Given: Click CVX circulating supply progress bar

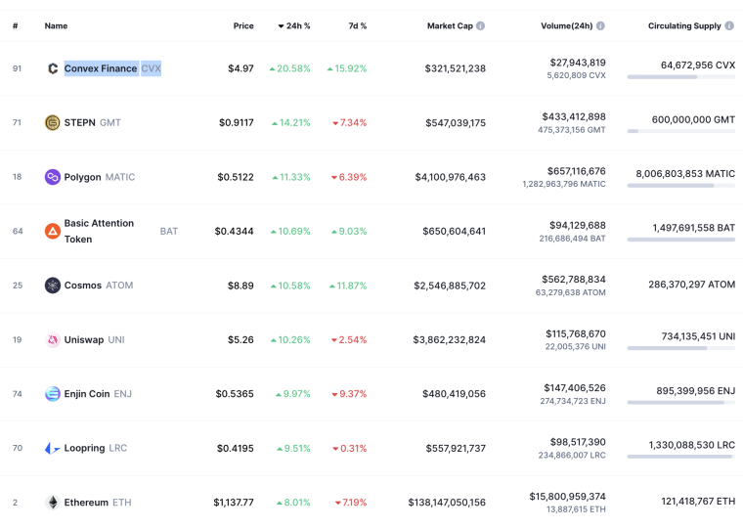Looking at the screenshot, I should (681, 77).
